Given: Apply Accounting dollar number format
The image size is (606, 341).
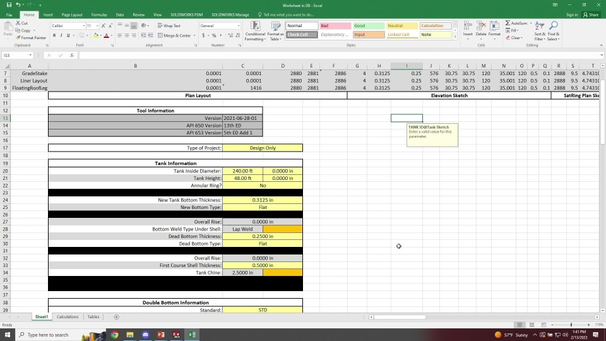Looking at the screenshot, I should (x=203, y=35).
